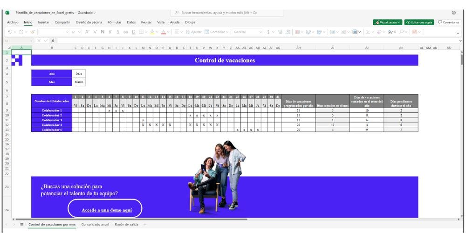Open the font name dropdown arrow
This screenshot has width=466, height=233.
click(x=67, y=32)
